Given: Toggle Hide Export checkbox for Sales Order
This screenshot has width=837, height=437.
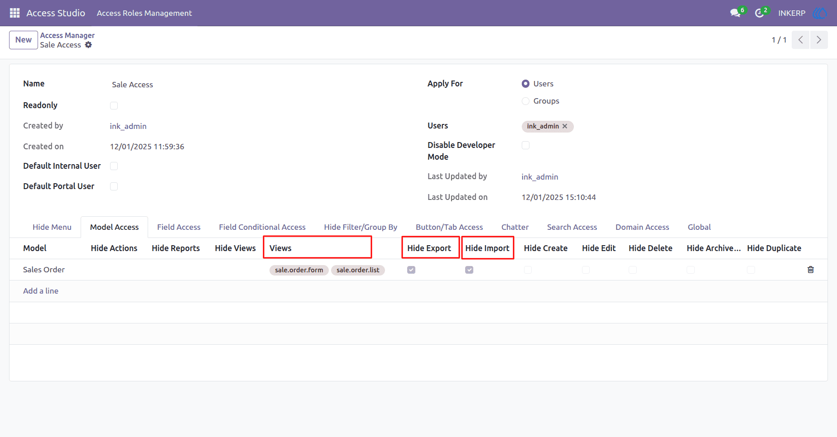Looking at the screenshot, I should 411,270.
